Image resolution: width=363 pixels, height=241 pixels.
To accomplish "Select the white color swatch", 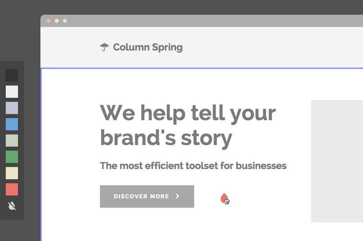I will tap(12, 92).
